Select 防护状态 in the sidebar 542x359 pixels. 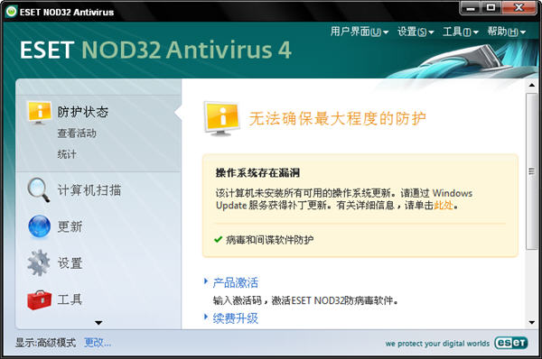(83, 112)
